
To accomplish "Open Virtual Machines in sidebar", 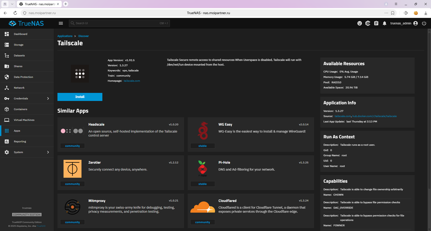I will 27,120.
